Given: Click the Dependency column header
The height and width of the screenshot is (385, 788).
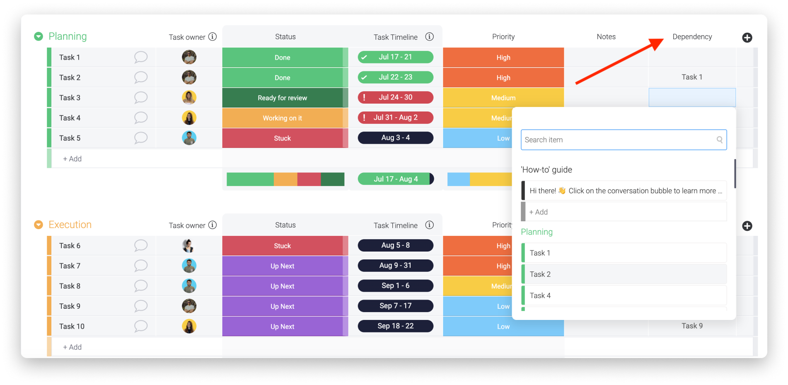Looking at the screenshot, I should coord(692,36).
